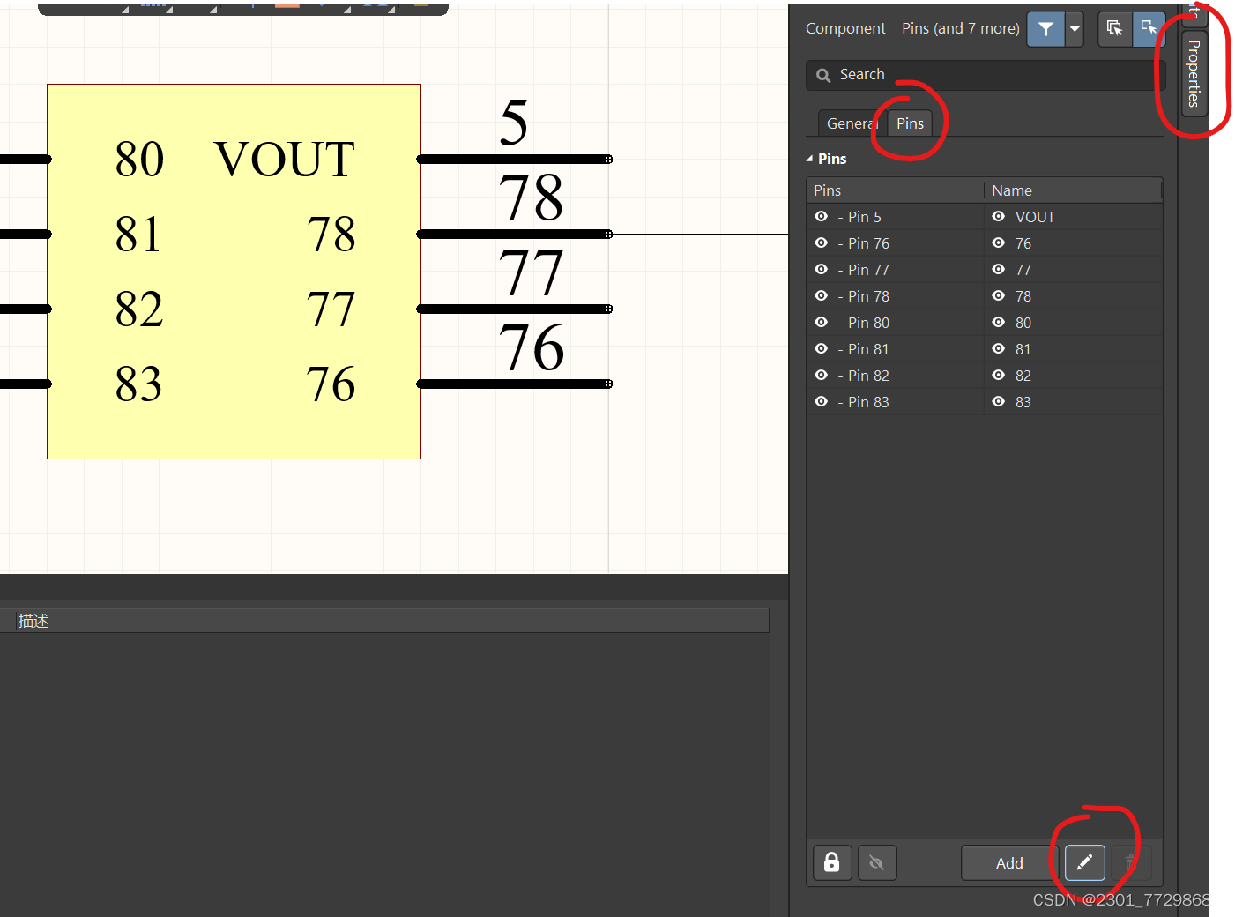
Task: Toggle visibility eye for Pin 77
Action: 822,270
